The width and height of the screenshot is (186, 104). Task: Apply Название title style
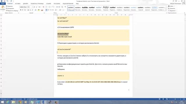106,8
